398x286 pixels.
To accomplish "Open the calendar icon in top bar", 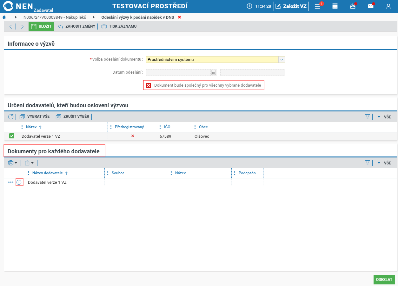I will click(335, 6).
